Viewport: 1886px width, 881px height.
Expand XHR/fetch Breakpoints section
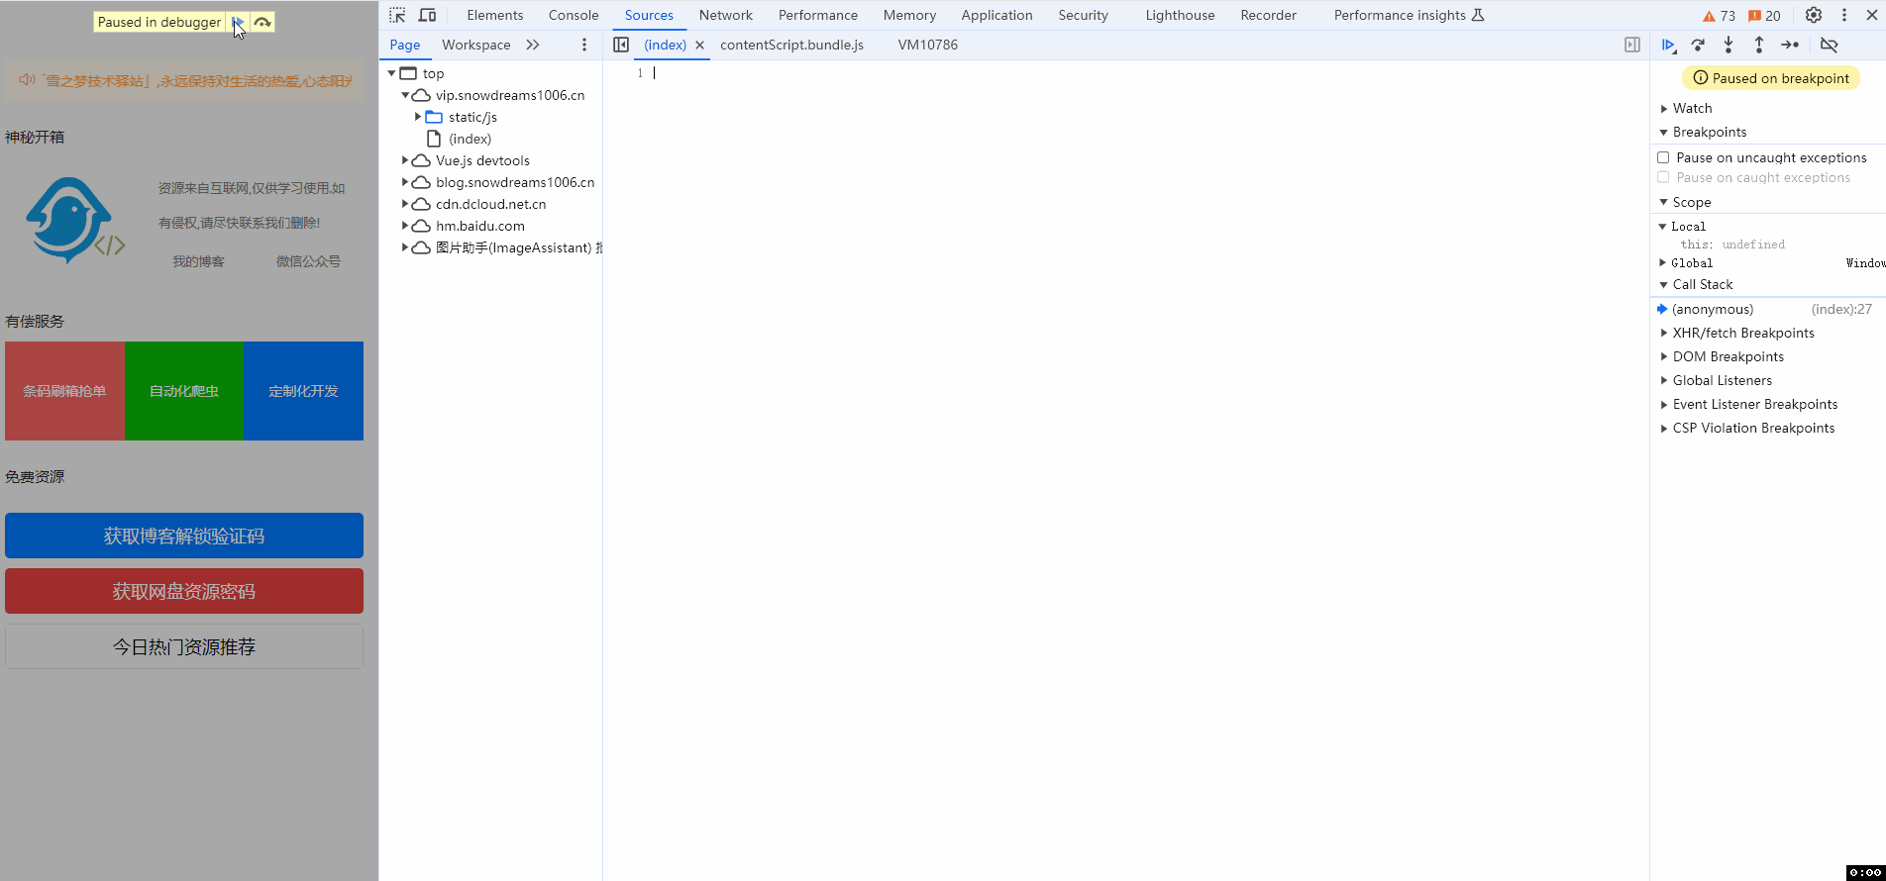tap(1664, 334)
